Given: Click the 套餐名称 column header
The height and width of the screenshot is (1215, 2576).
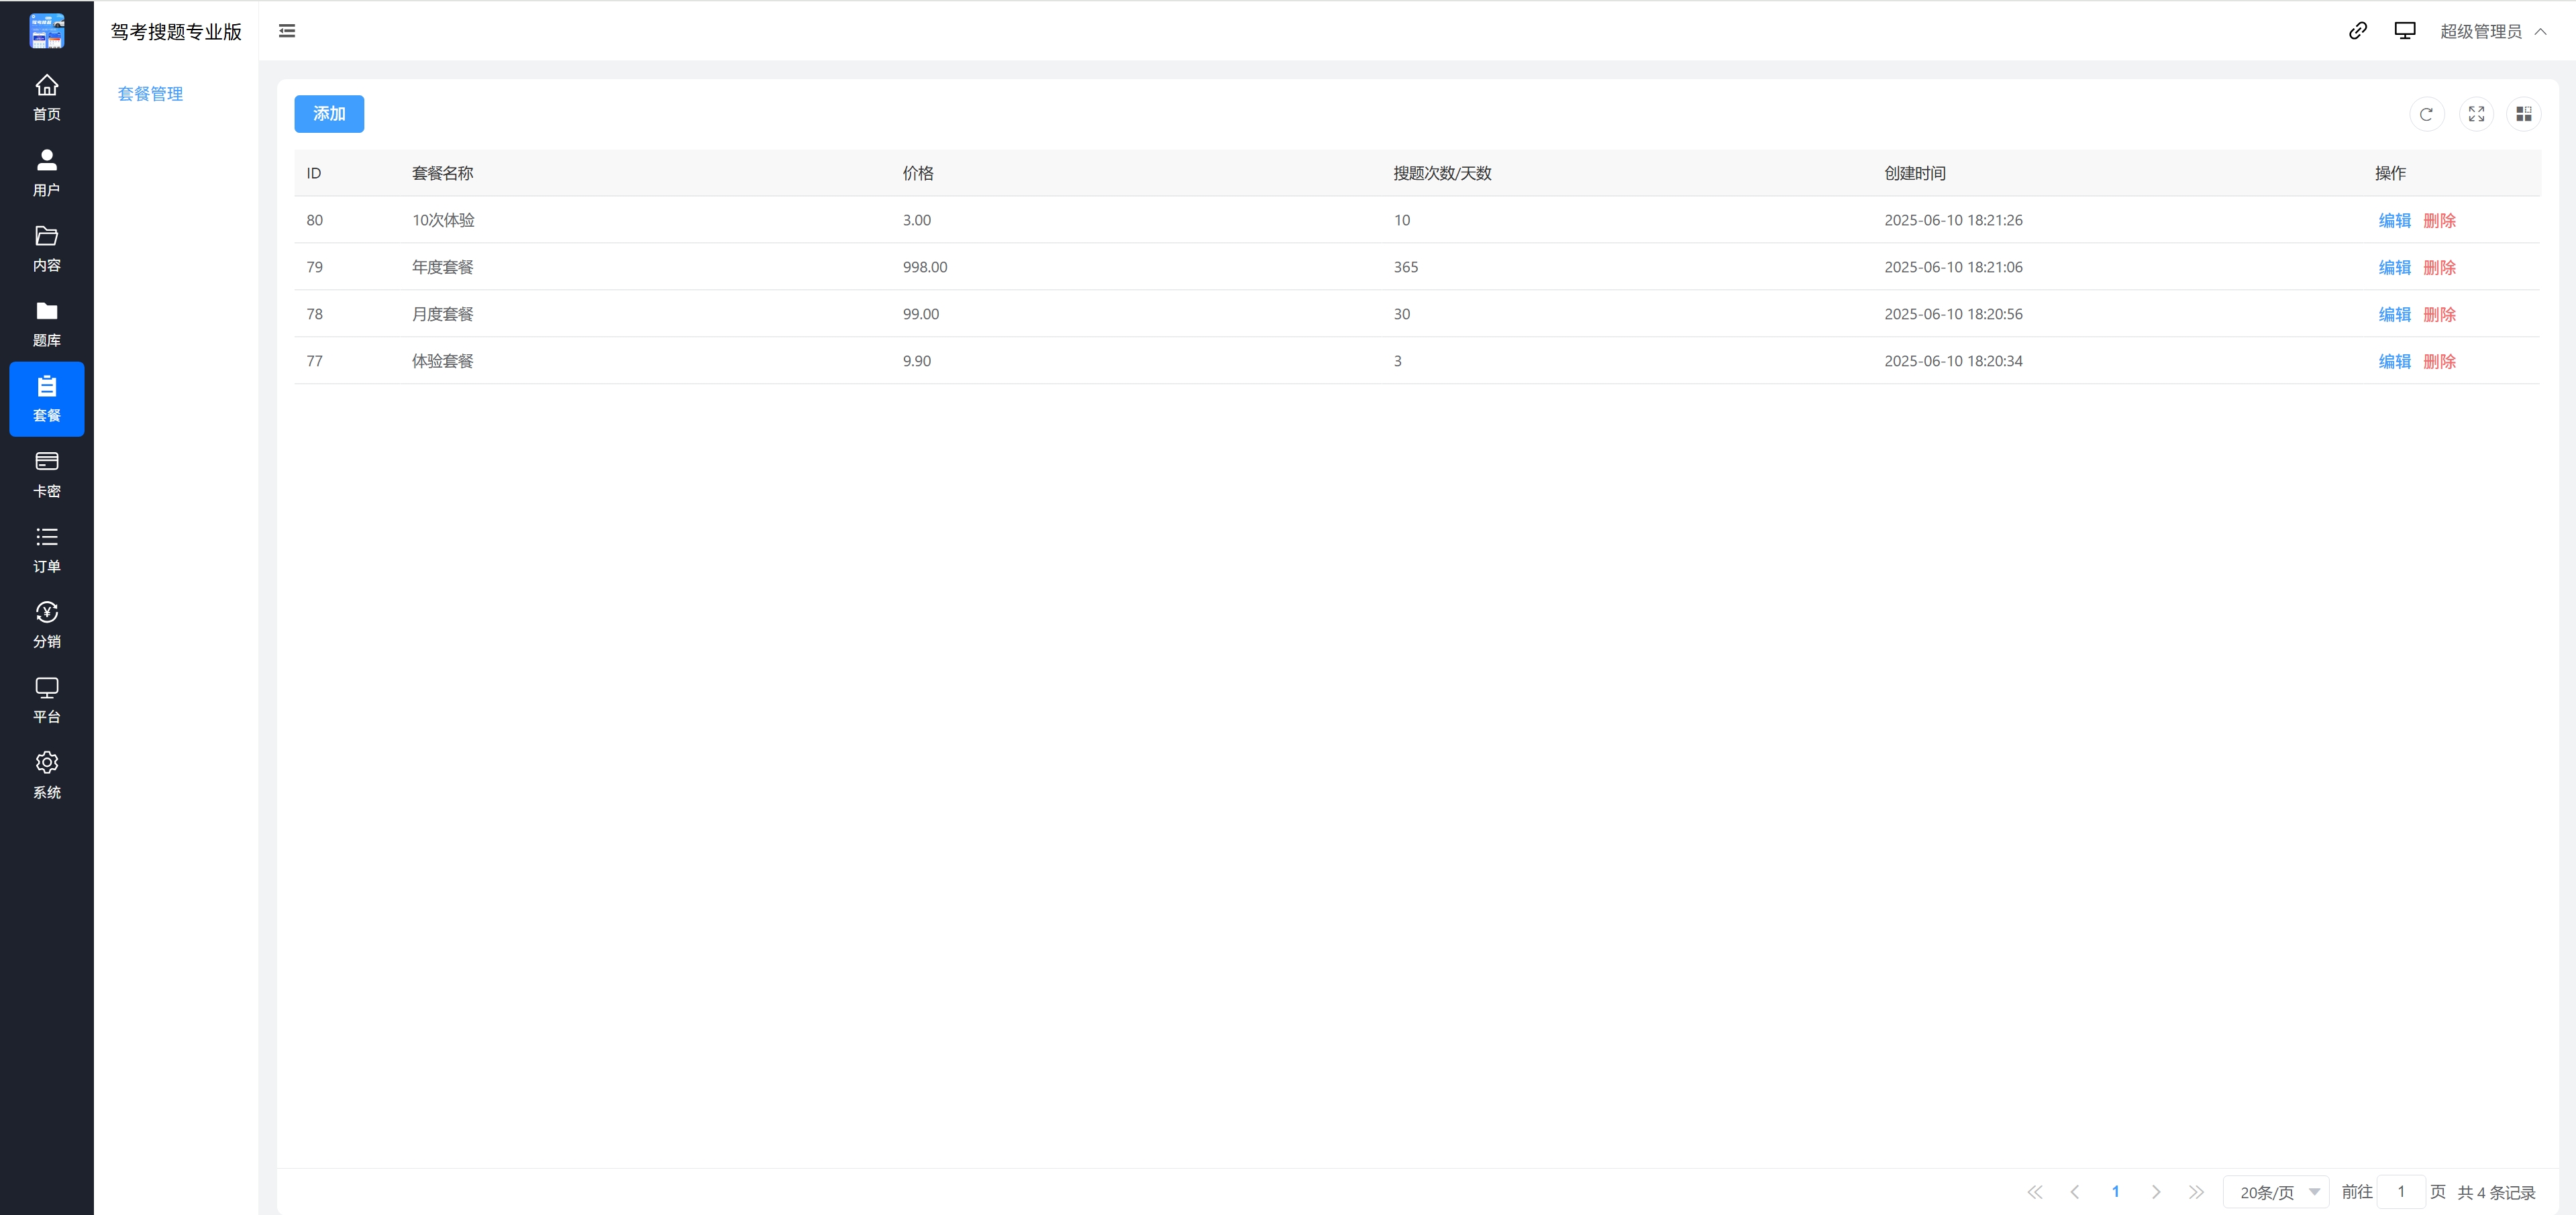Looking at the screenshot, I should [x=443, y=173].
